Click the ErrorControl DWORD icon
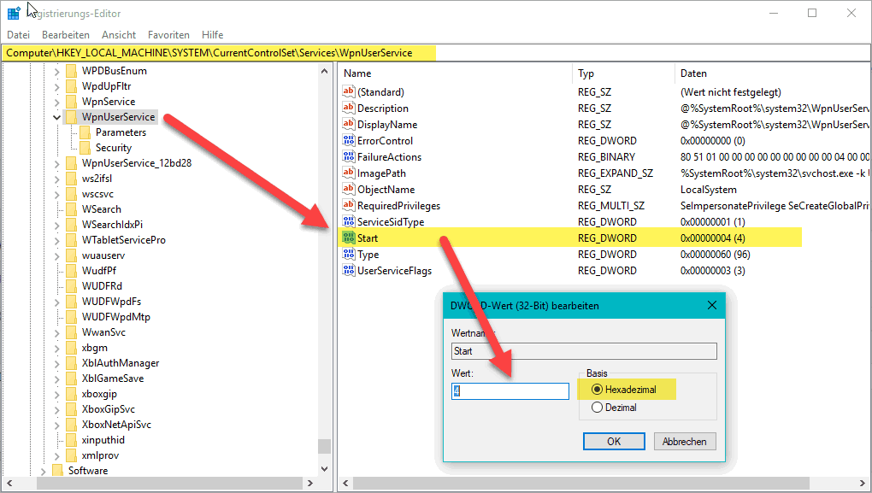Viewport: 872px width, 493px height. 348,141
